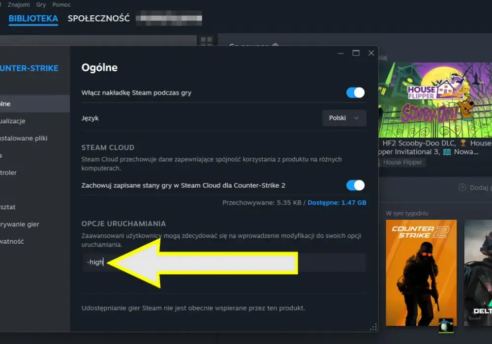Click the Counter-Strike title in sidebar

(x=29, y=68)
